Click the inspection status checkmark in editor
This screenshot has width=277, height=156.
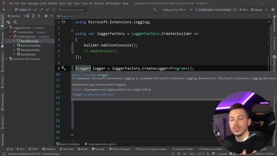(269, 22)
